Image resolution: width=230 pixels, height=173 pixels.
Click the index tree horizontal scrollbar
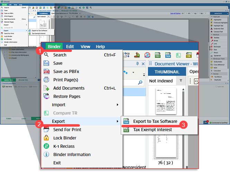tap(14, 78)
